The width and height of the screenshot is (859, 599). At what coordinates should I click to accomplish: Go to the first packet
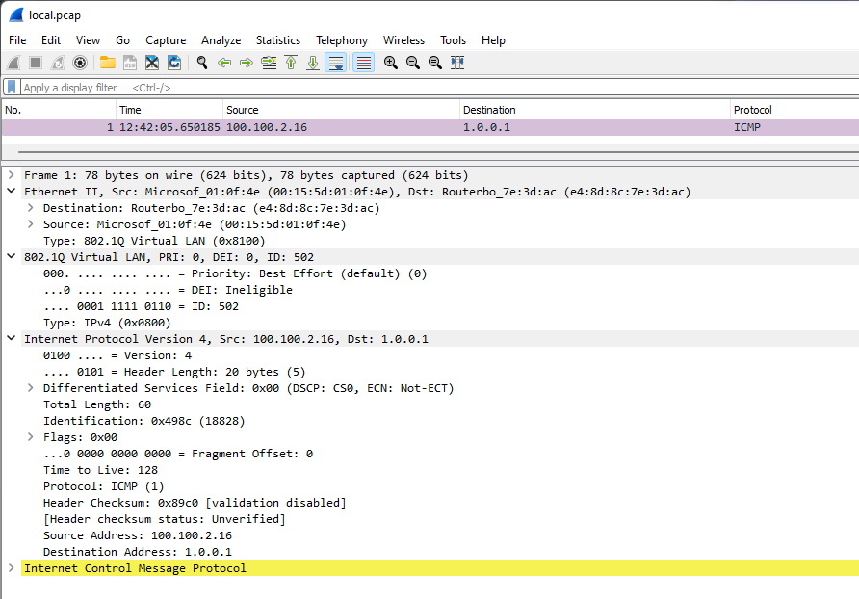point(291,63)
